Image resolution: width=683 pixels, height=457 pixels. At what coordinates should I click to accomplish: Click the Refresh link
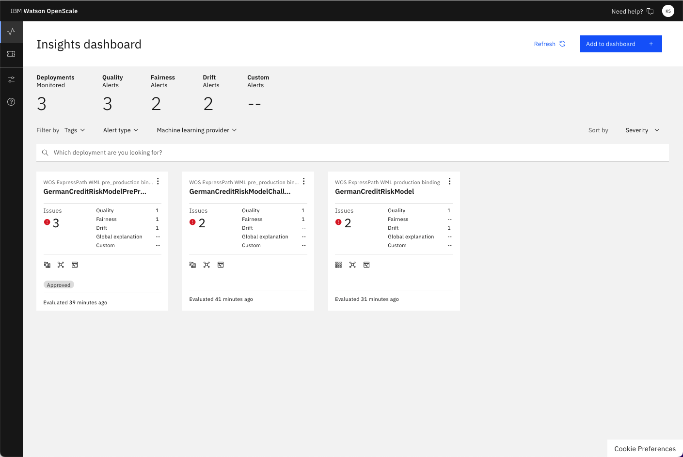point(549,44)
